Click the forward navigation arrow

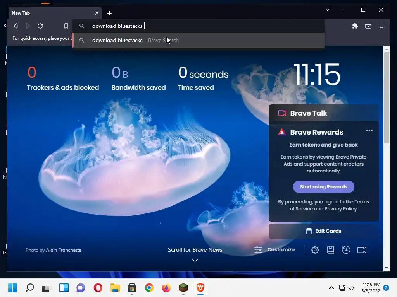[x=28, y=26]
